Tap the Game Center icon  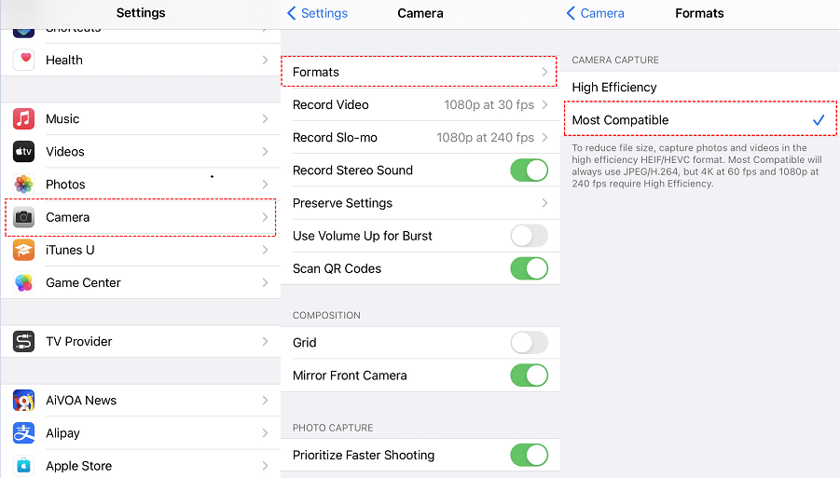(24, 282)
